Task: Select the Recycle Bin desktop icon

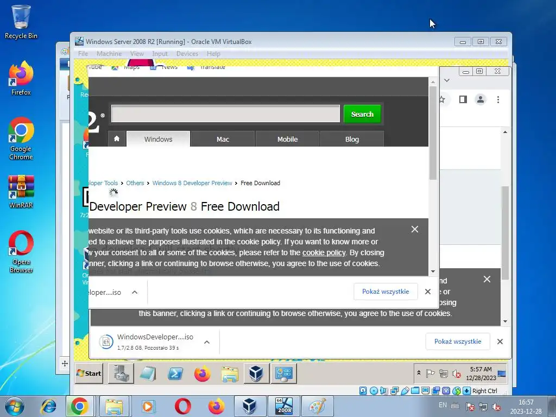Action: (x=21, y=21)
